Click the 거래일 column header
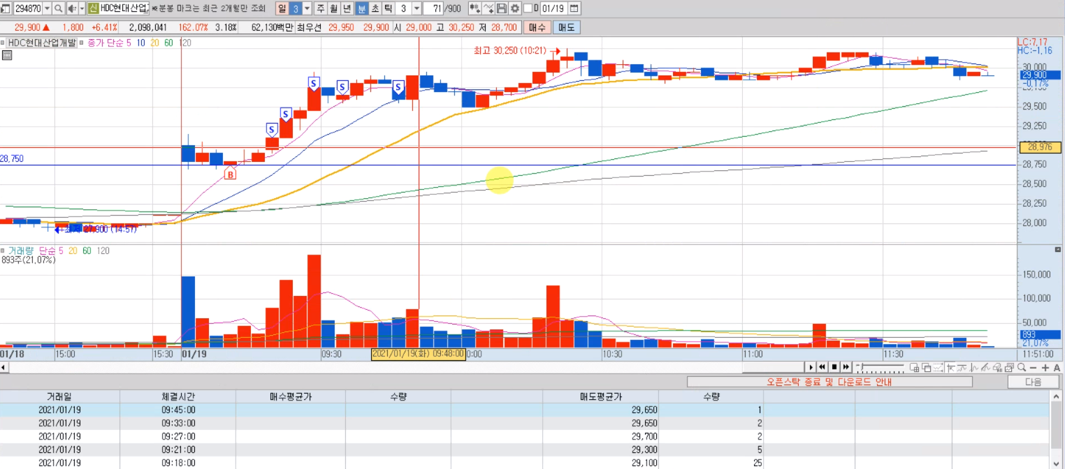 (59, 396)
